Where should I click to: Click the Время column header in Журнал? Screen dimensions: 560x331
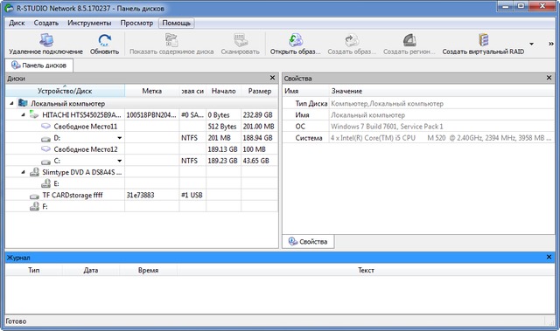pyautogui.click(x=148, y=270)
